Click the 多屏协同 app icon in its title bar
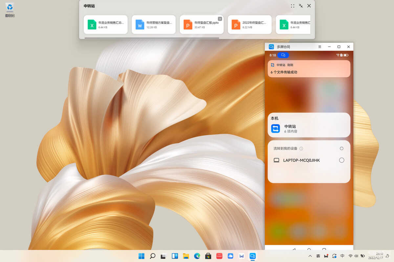394x262 pixels. (271, 47)
